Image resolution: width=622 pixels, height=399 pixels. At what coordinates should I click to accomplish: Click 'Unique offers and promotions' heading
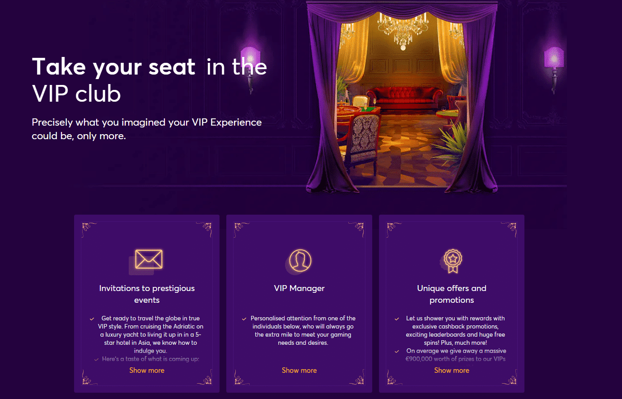[452, 294]
